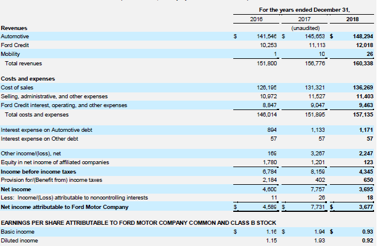The image size is (387, 246).
Task: Select 'Income before income taxes' label
Action: pos(38,172)
